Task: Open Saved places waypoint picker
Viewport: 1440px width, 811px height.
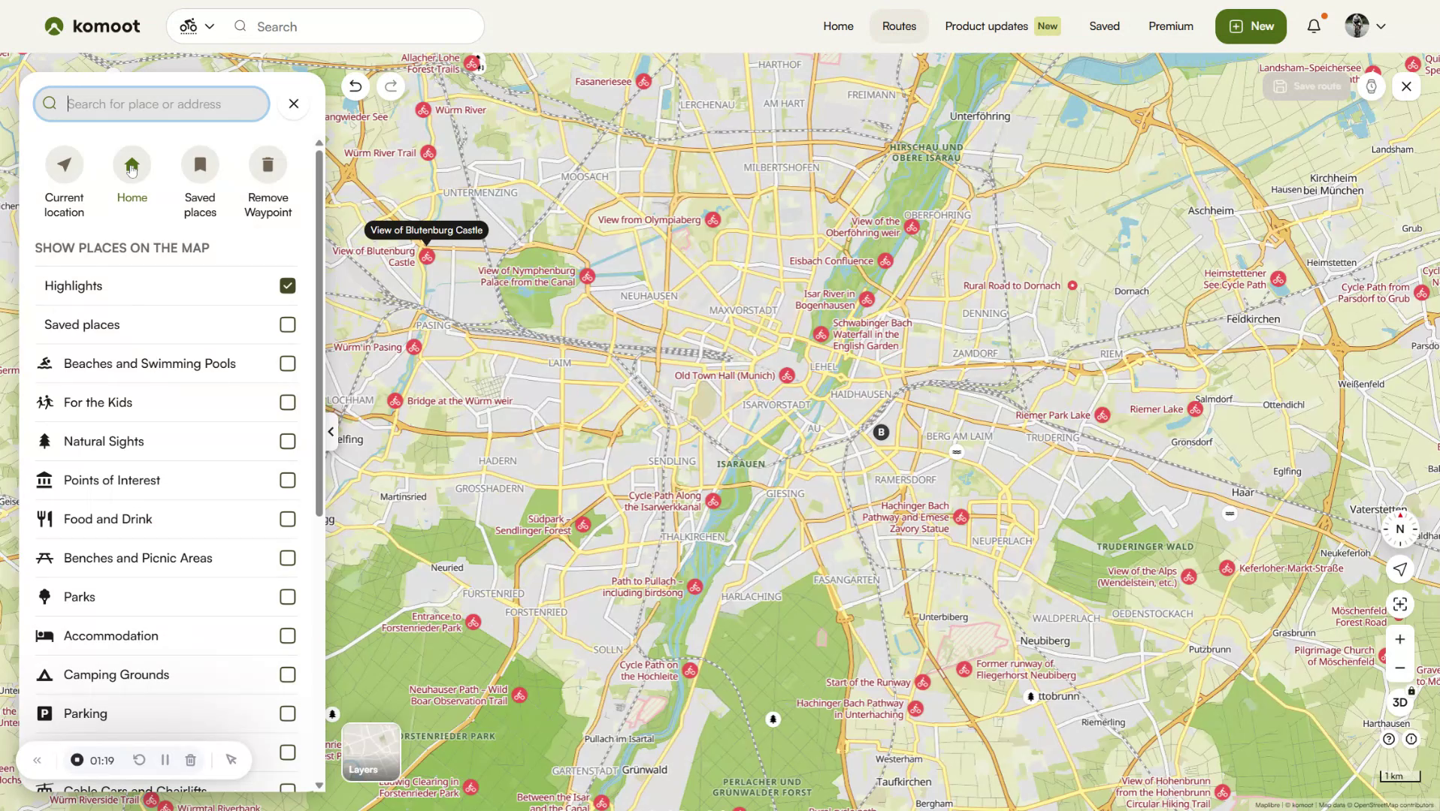Action: pos(200,164)
